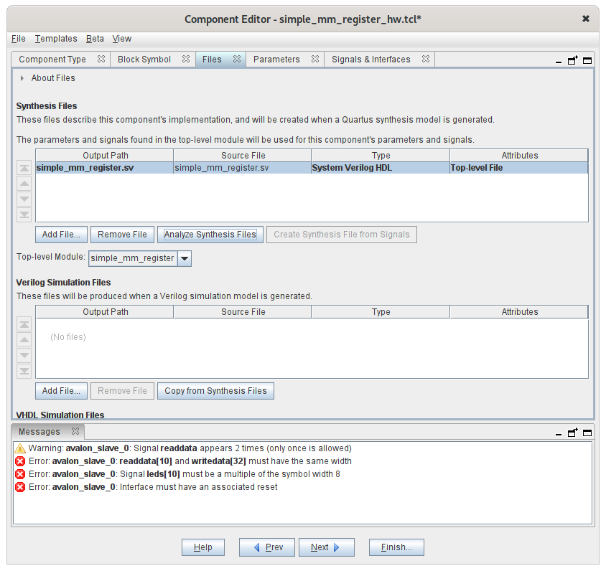Maximize the Messages panel

(587, 433)
